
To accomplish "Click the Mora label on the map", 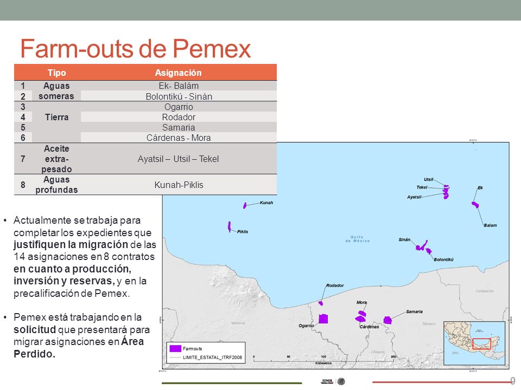I will [361, 302].
